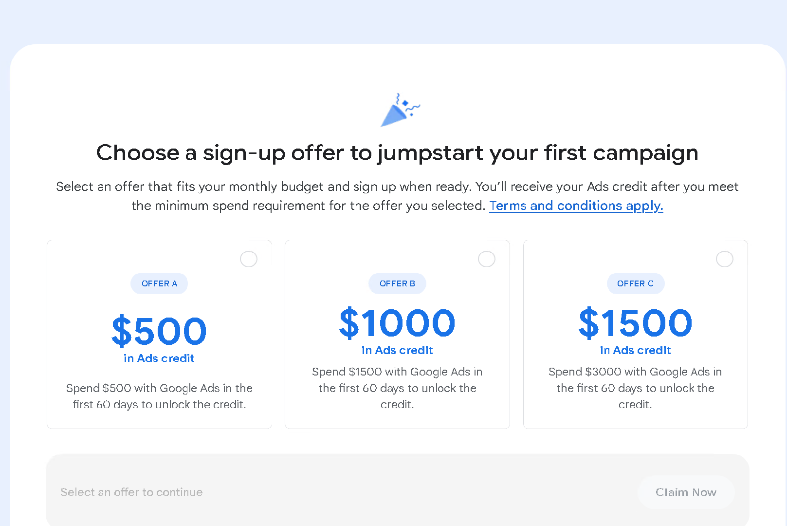
Task: Click the $1000 credit amount
Action: coord(397,323)
